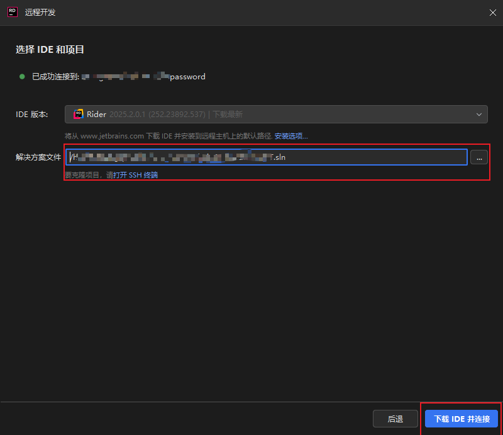Open the Rider 2025.2.0.1 version combo box
Screen dimensions: 503x435
click(275, 115)
